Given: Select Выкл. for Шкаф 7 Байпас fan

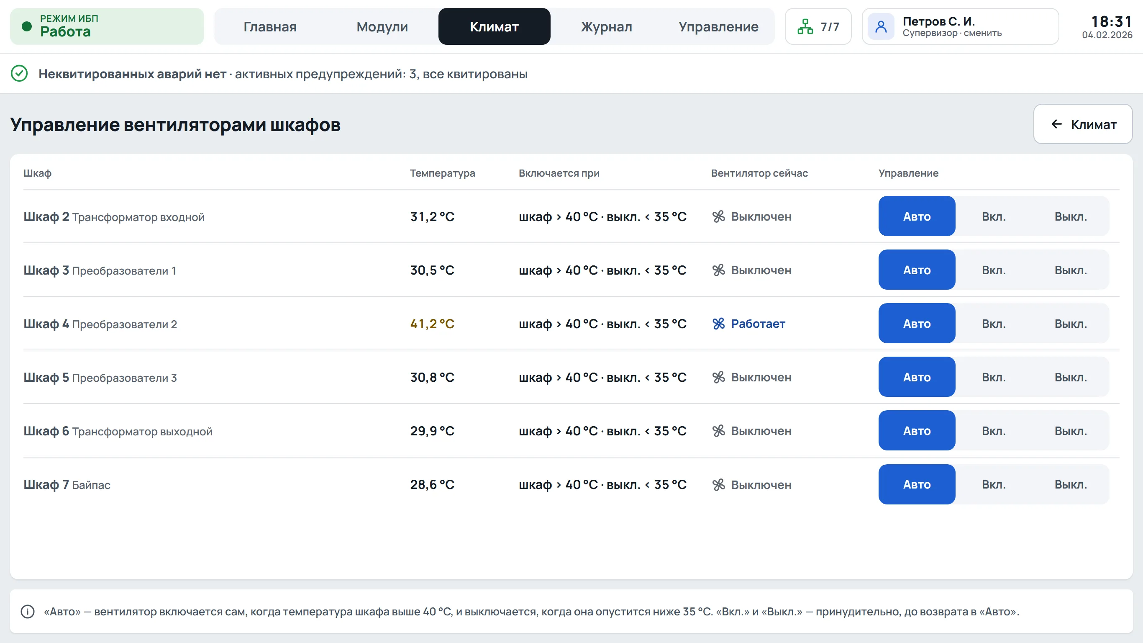Looking at the screenshot, I should click(x=1071, y=484).
